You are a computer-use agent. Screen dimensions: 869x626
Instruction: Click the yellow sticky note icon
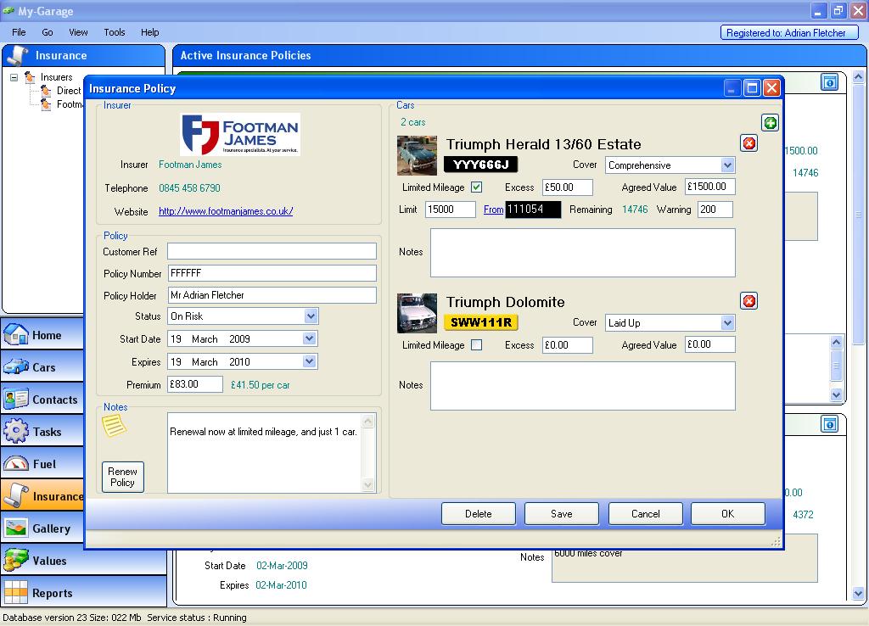(115, 426)
